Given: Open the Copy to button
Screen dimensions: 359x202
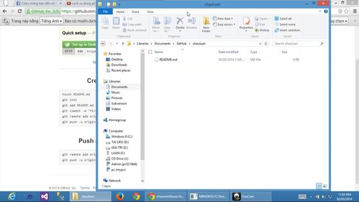Looking at the screenshot, I should pyautogui.click(x=167, y=24).
